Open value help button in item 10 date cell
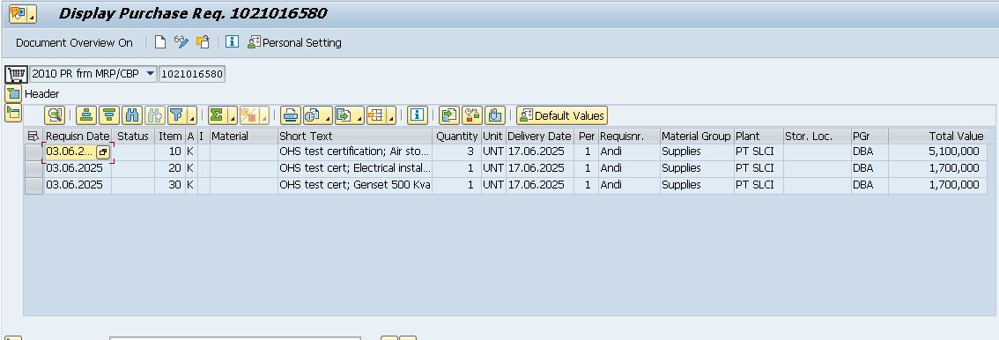999x340 pixels. 103,152
